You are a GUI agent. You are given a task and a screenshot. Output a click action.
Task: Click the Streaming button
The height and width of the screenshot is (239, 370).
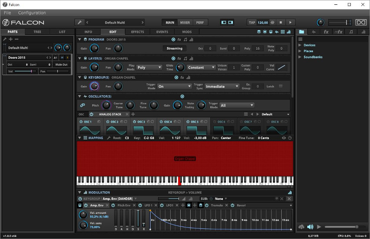(x=175, y=48)
